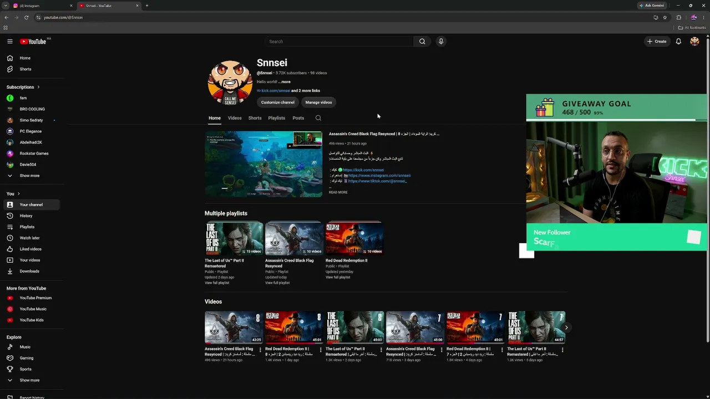Viewport: 710px width, 399px height.
Task: Open All Bookmarks folder in bookmarks bar
Action: (x=692, y=28)
